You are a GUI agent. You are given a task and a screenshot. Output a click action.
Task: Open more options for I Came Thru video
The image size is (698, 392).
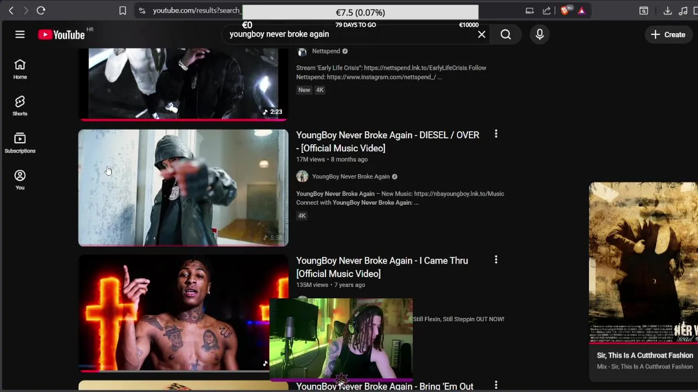496,260
